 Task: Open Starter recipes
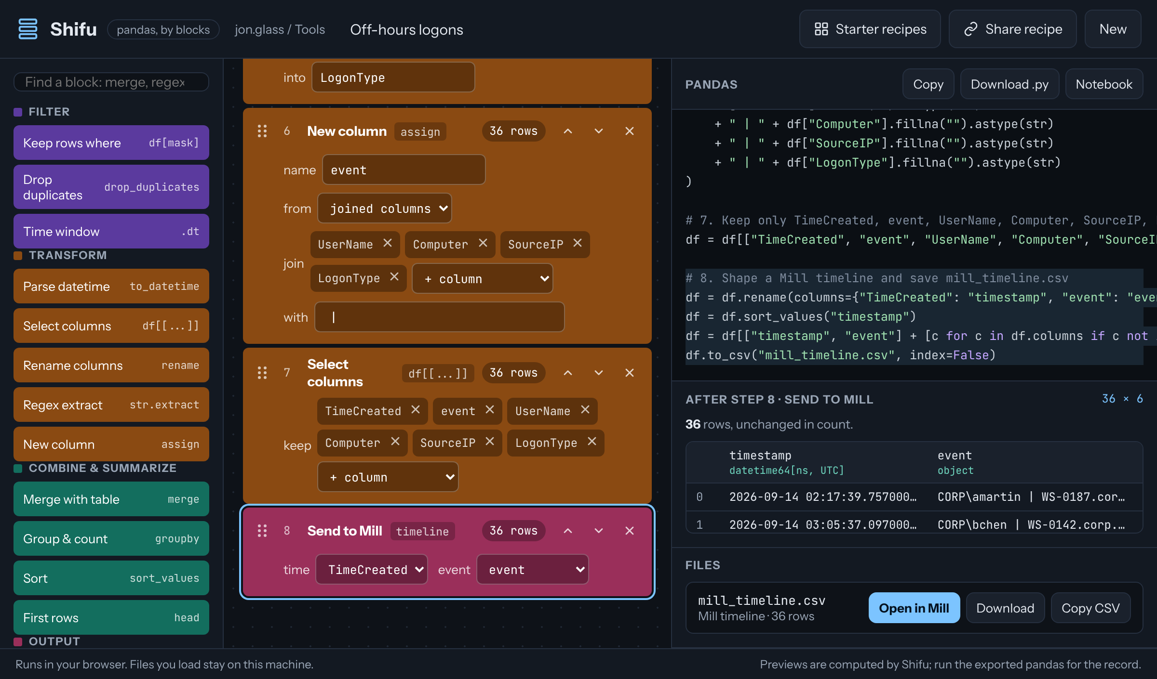pos(870,29)
